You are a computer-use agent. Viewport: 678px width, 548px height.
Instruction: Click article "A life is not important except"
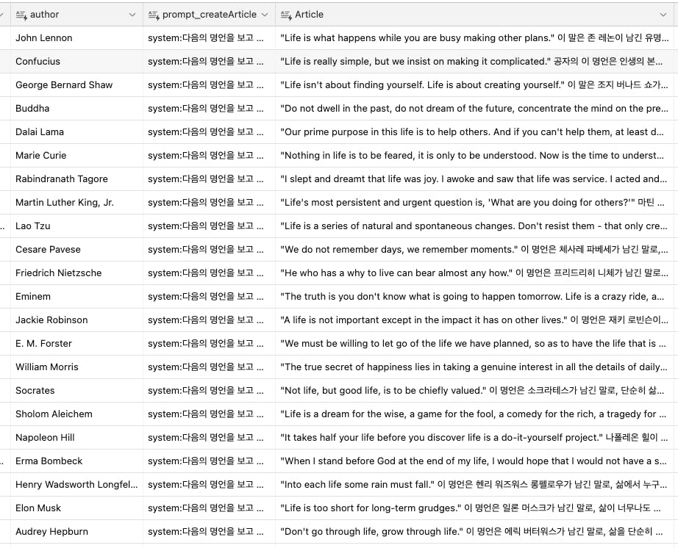[x=476, y=320]
